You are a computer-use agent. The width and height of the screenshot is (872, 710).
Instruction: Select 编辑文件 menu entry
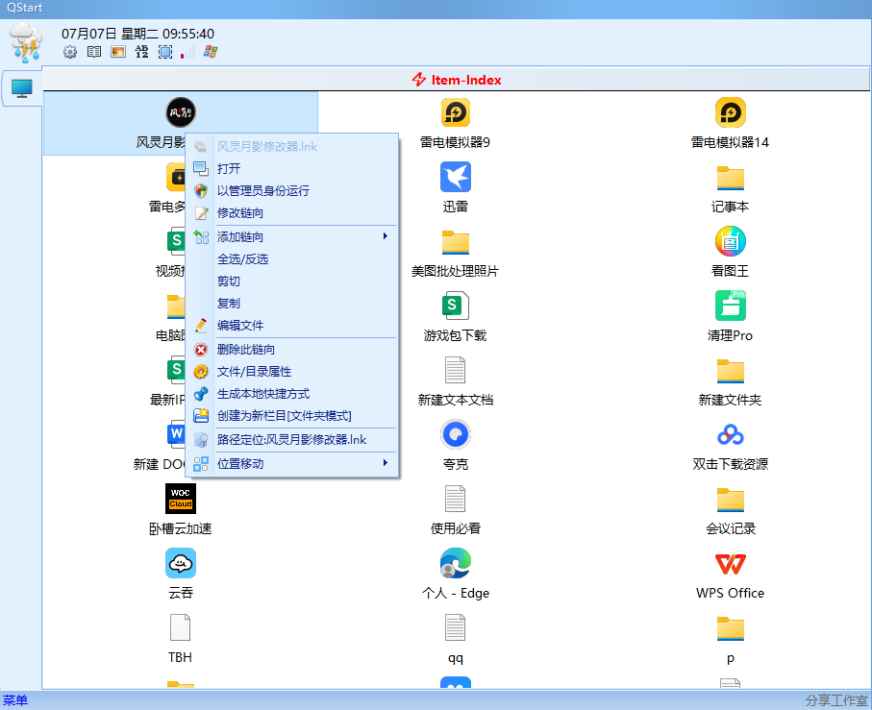pyautogui.click(x=292, y=326)
